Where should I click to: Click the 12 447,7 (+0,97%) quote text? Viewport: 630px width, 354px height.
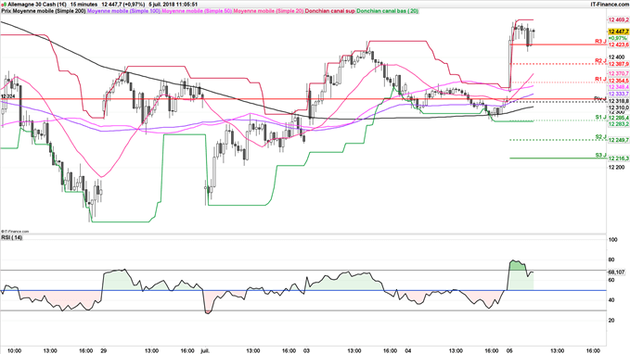(x=123, y=4)
